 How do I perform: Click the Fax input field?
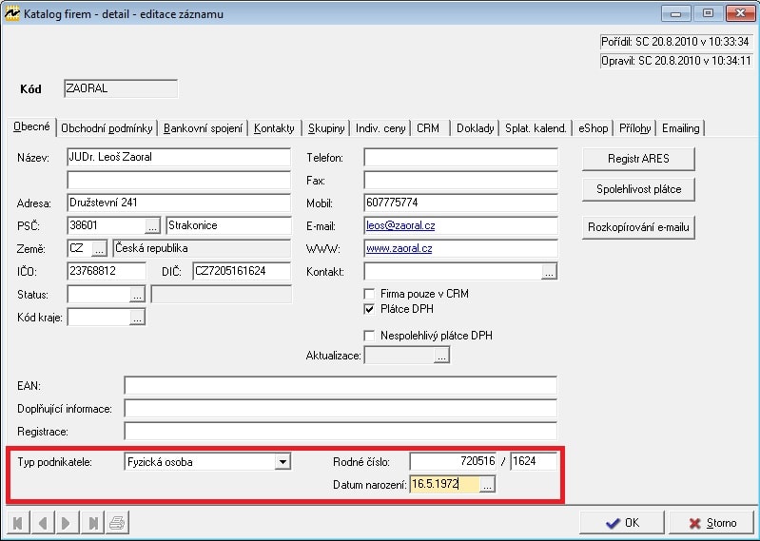click(x=460, y=180)
